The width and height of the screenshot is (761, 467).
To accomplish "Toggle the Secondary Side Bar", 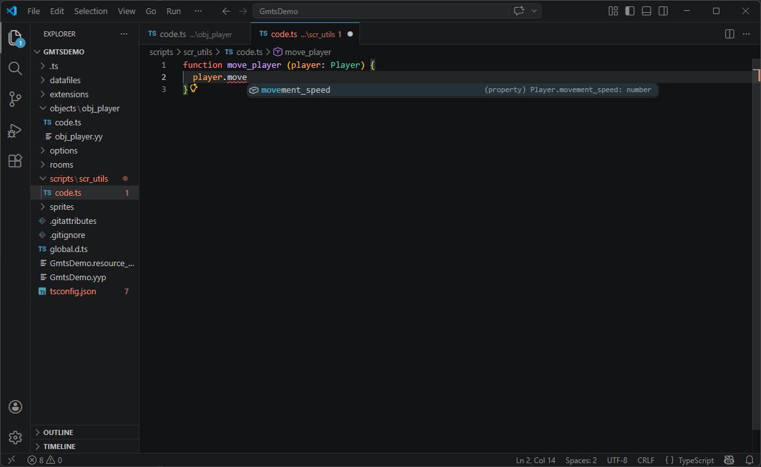I will pyautogui.click(x=663, y=11).
